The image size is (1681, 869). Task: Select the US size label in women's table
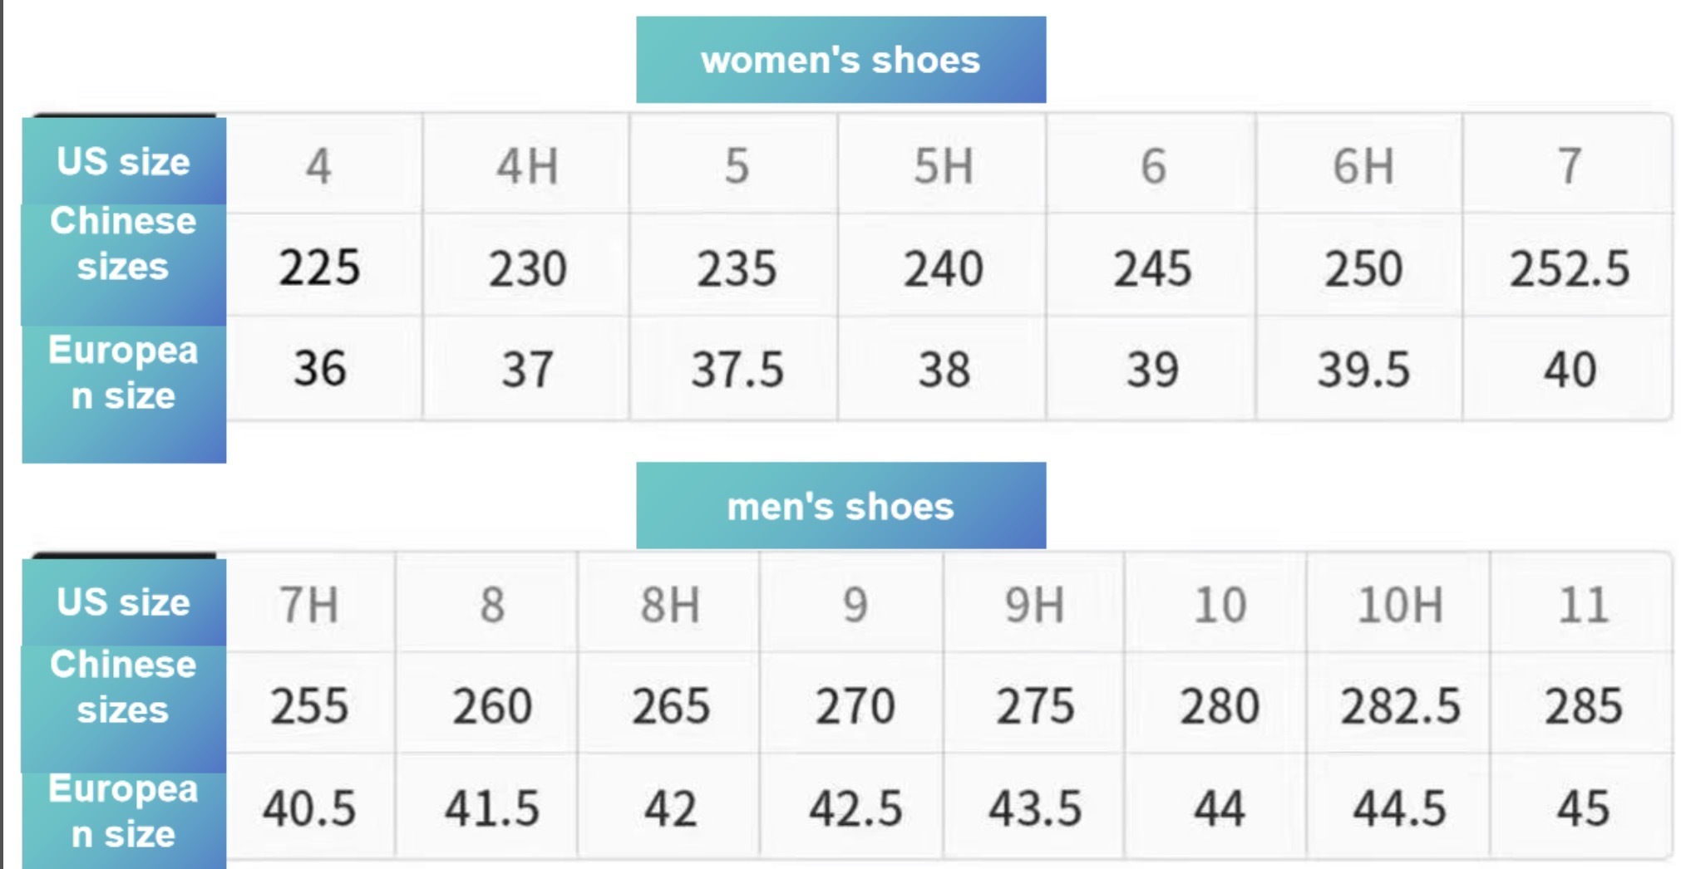click(124, 161)
